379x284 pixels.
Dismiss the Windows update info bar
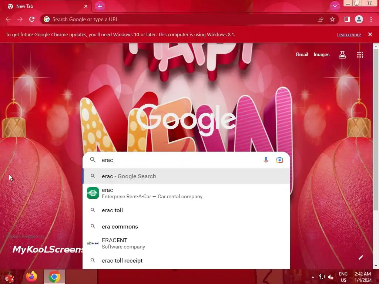(x=370, y=34)
